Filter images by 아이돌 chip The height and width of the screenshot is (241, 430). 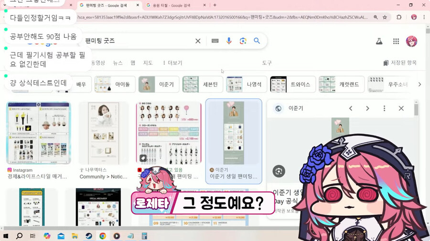pyautogui.click(x=115, y=84)
